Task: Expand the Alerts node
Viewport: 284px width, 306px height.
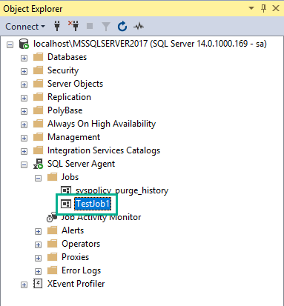Action: [x=38, y=231]
